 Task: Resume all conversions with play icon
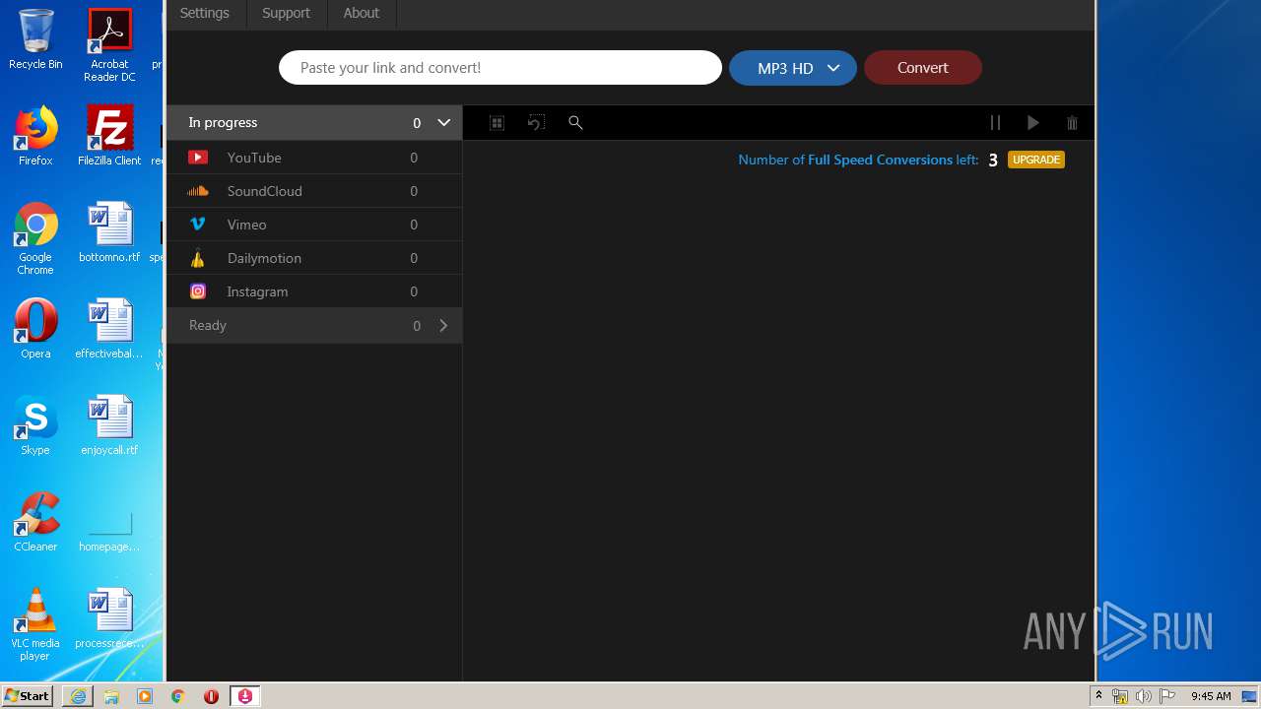click(1032, 123)
